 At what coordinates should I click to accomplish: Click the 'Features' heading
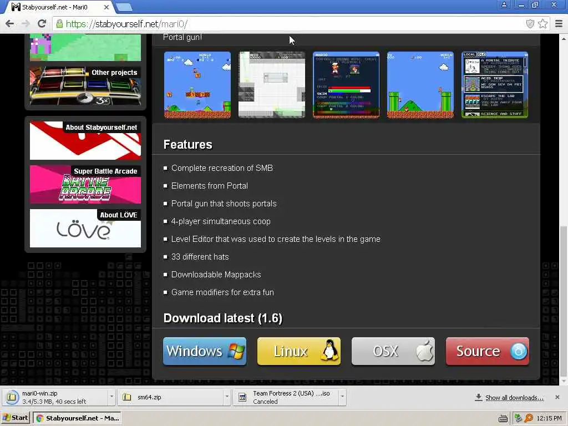(x=187, y=145)
